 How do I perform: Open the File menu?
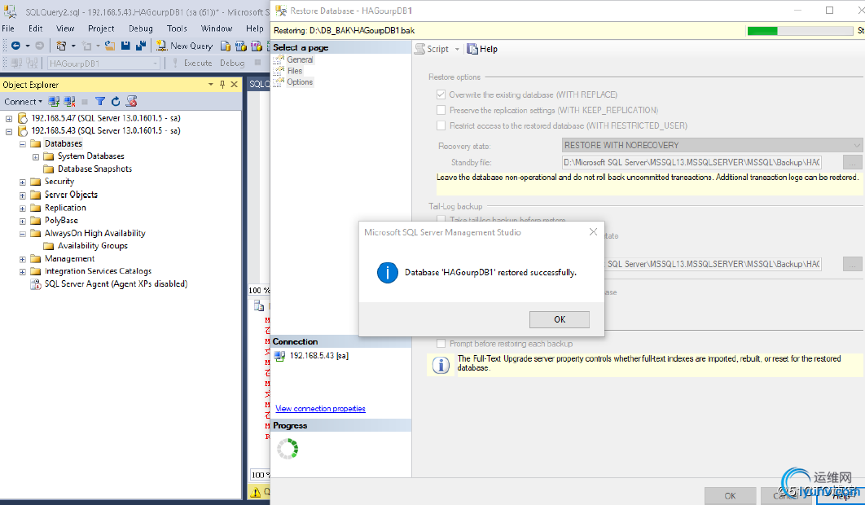8,29
